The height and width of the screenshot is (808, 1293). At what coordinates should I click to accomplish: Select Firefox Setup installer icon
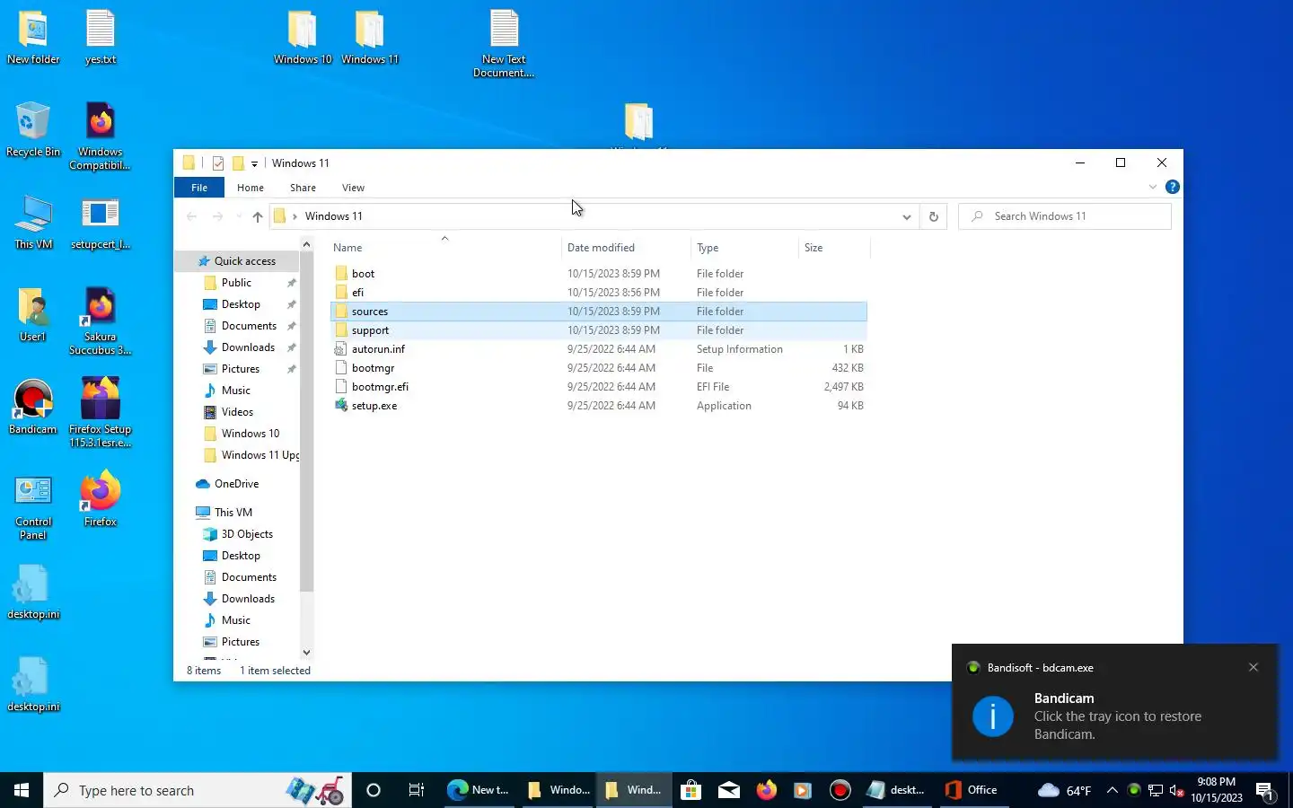pos(100,414)
